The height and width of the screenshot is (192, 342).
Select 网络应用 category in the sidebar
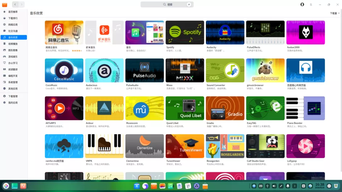13,25
